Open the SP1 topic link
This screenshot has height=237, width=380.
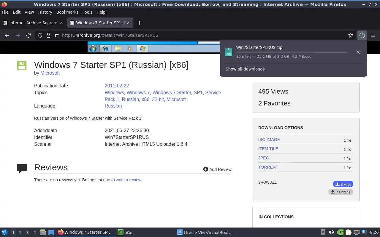point(198,92)
